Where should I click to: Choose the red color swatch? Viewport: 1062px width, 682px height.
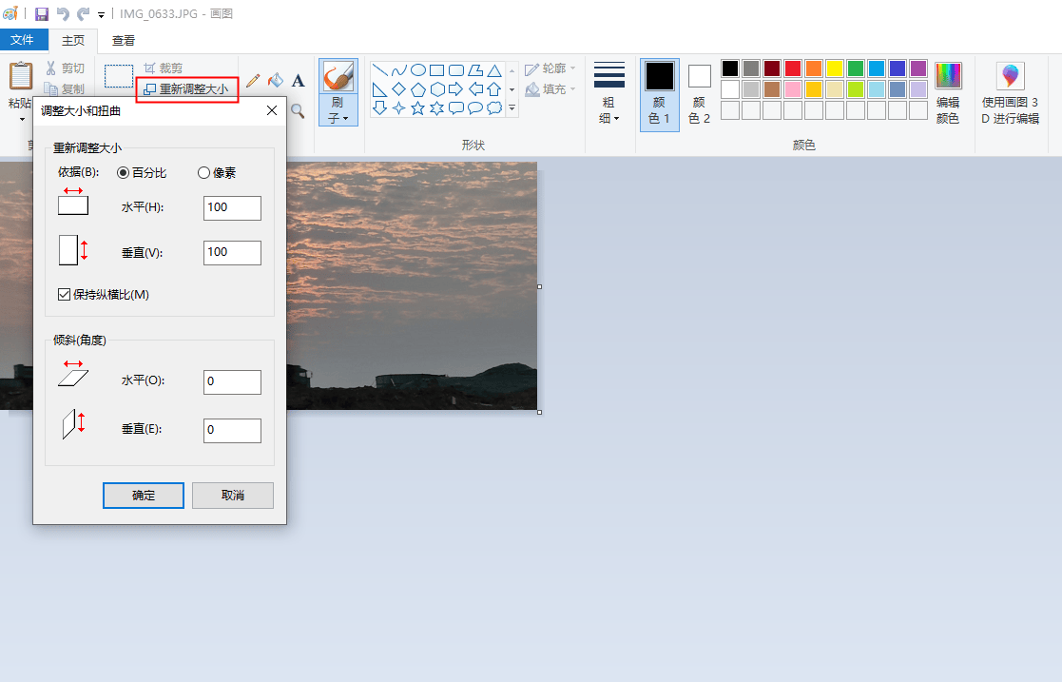(792, 68)
